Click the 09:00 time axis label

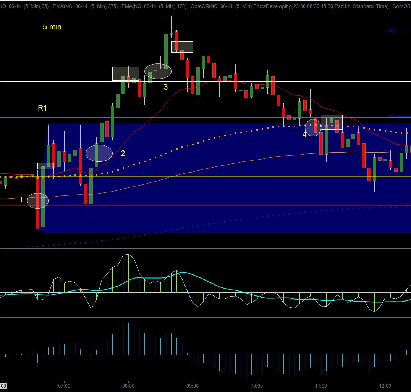pyautogui.click(x=193, y=386)
